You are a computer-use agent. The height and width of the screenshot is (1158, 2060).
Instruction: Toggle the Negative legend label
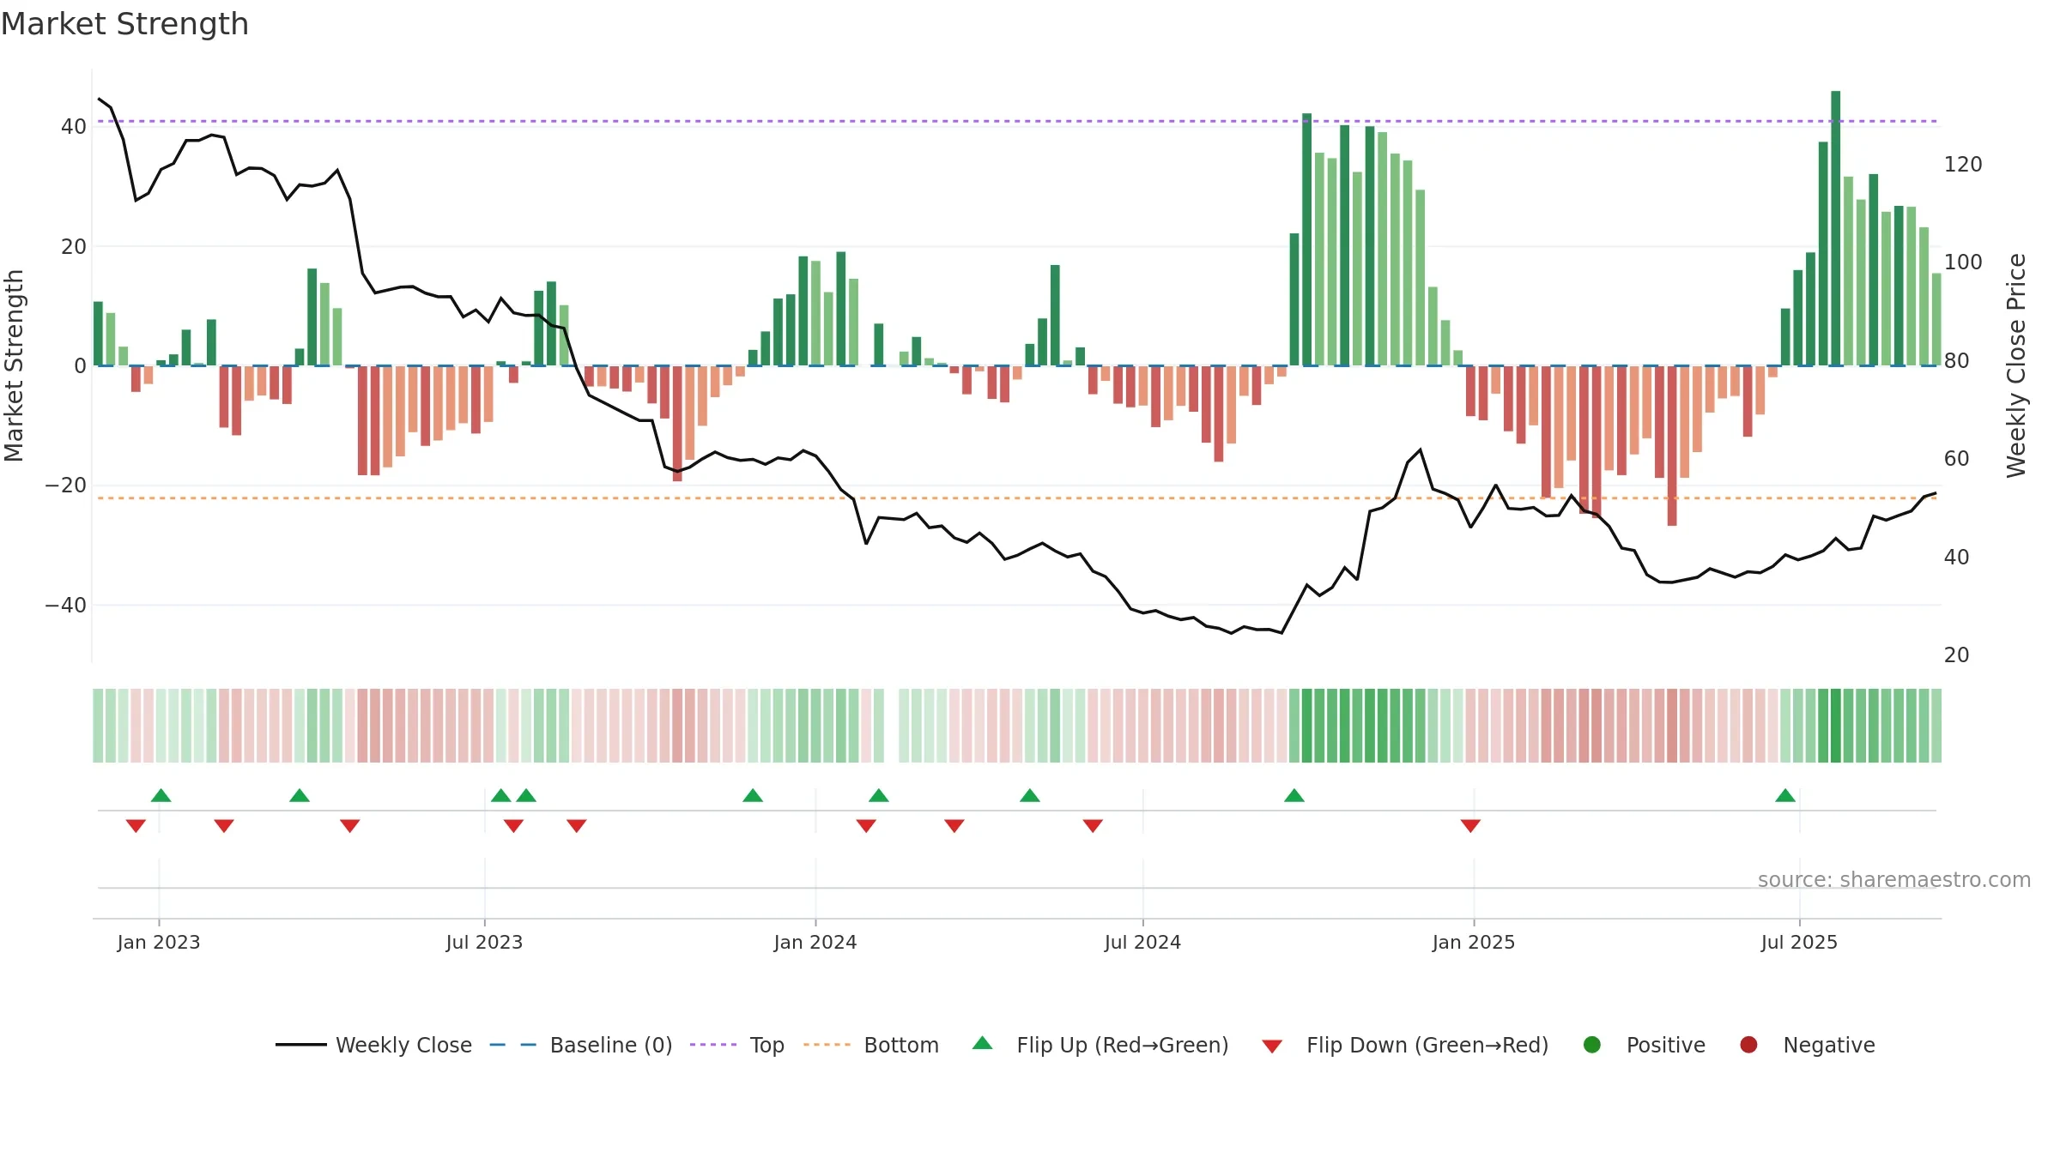[x=1829, y=1045]
